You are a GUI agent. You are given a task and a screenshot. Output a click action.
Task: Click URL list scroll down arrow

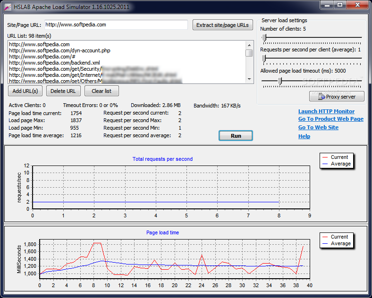coord(249,79)
